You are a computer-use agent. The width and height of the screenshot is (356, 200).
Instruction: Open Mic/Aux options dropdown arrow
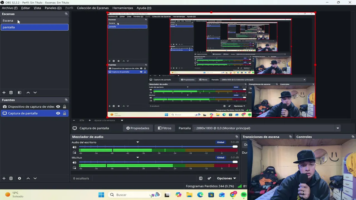(138, 157)
